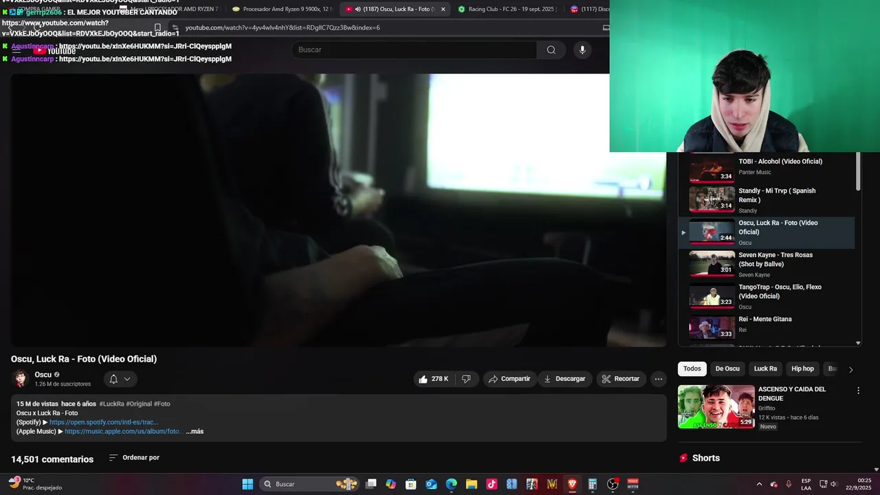The width and height of the screenshot is (880, 495).
Task: Open the Oscu channel avatar
Action: [x=21, y=379]
